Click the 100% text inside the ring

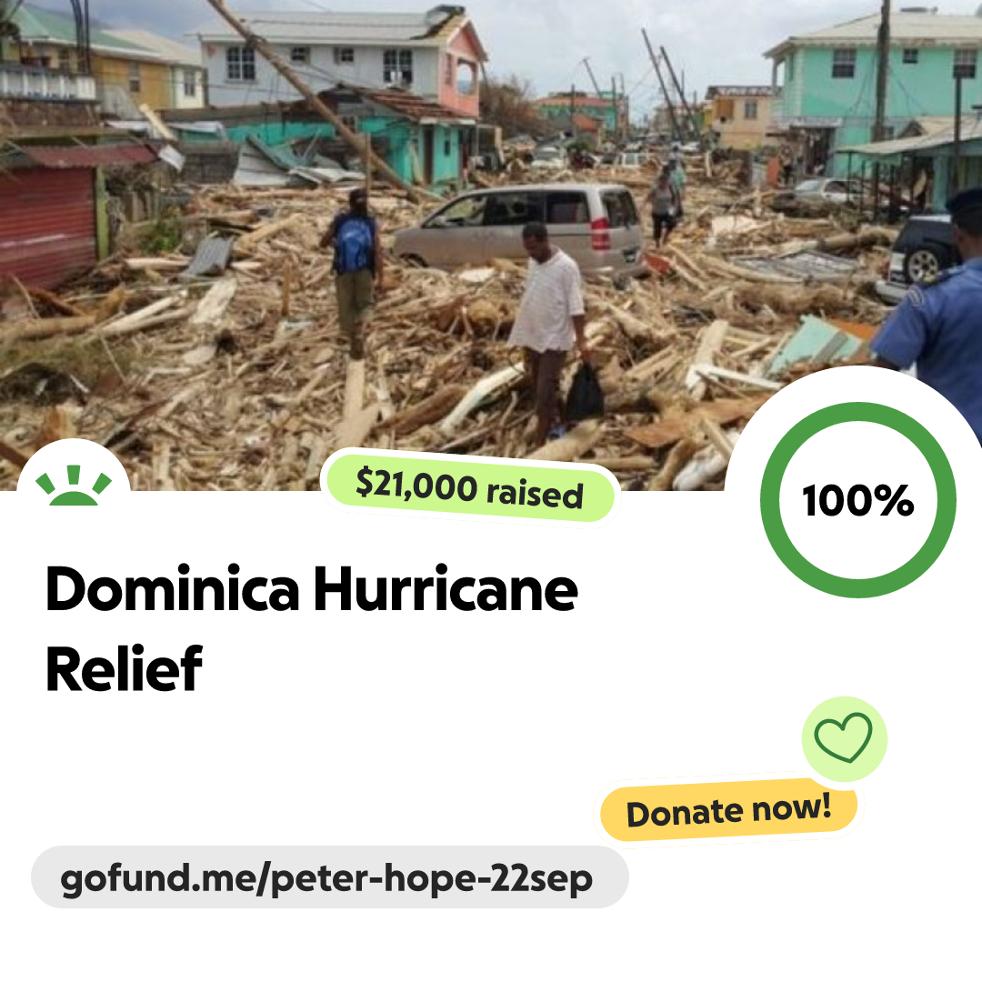click(x=858, y=500)
